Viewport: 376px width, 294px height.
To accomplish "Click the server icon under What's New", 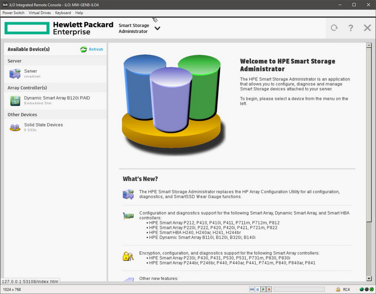I will click(x=128, y=194).
